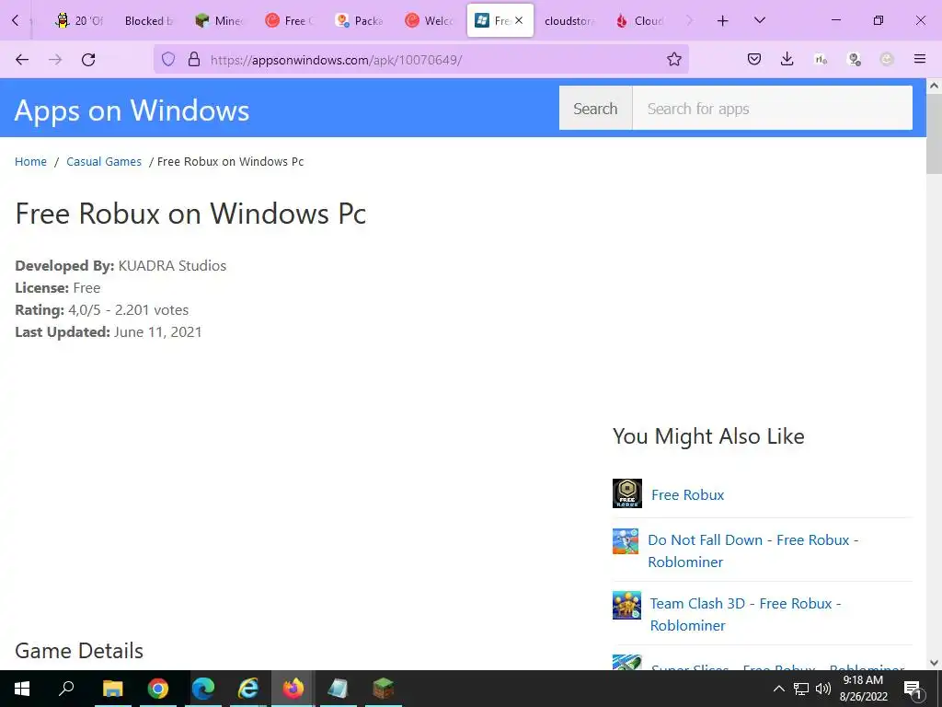Click the "Rating: 4,0/5 - 2.201 votes" text

101,310
